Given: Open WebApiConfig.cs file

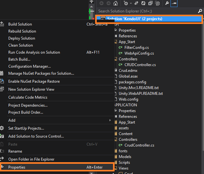Looking at the screenshot, I should [x=139, y=53].
